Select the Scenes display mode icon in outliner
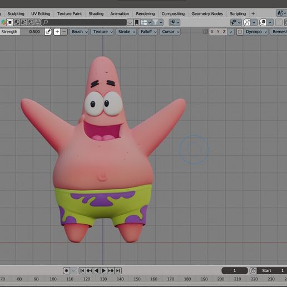 pos(9,22)
